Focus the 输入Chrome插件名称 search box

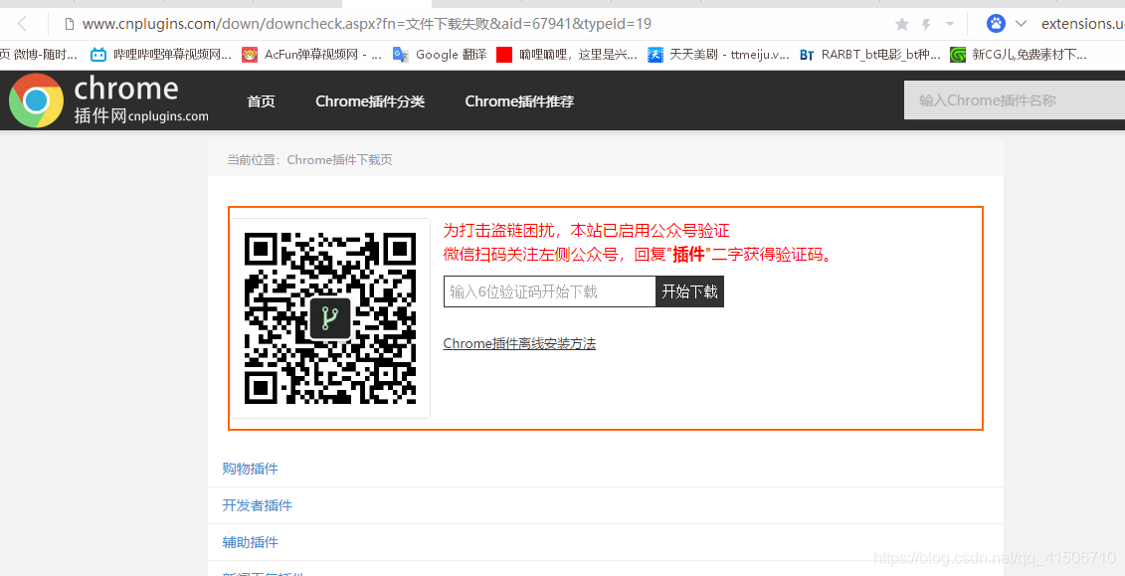1015,100
